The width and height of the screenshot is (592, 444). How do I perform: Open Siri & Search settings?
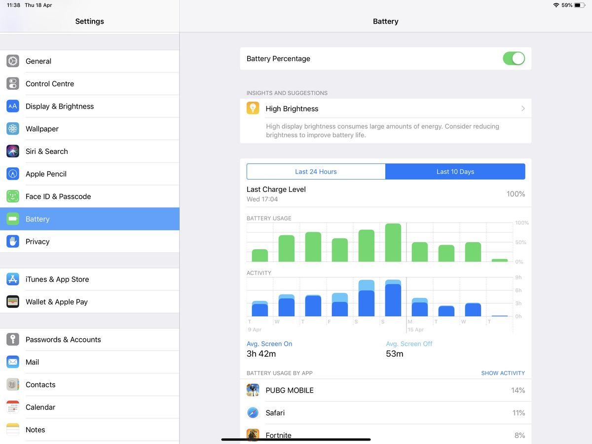pos(46,151)
